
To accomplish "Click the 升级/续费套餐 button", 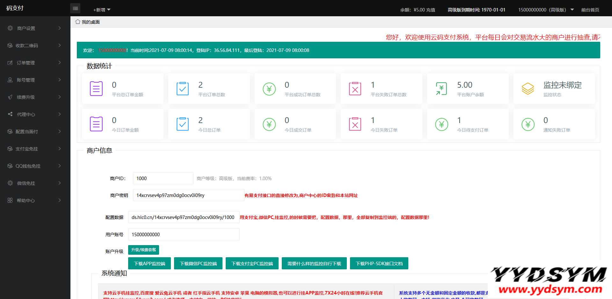I will pyautogui.click(x=143, y=250).
